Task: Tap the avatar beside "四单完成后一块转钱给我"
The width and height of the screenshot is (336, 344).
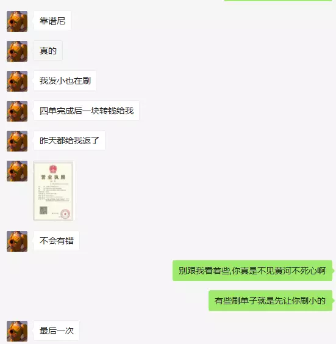Action: [17, 111]
